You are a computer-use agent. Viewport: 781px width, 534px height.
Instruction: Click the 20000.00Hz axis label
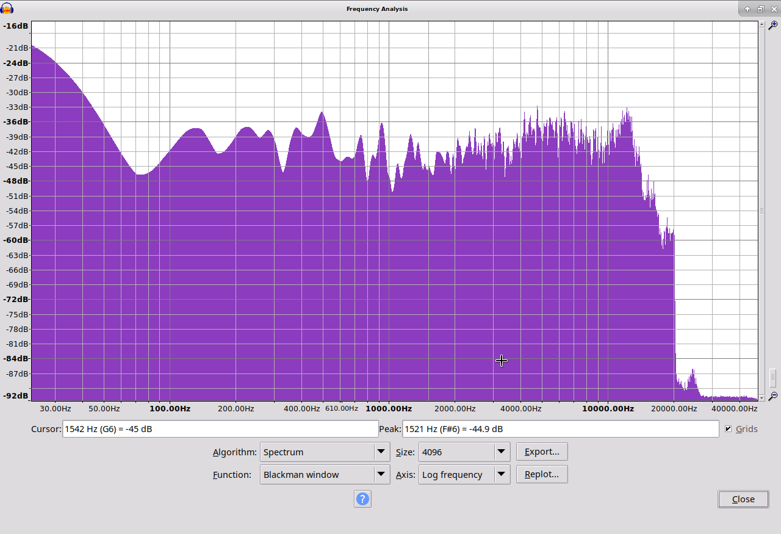point(674,408)
